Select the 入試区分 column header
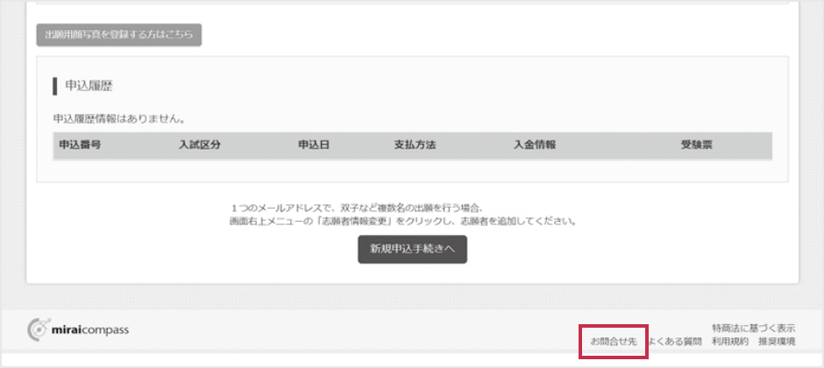The width and height of the screenshot is (824, 368). pos(199,145)
